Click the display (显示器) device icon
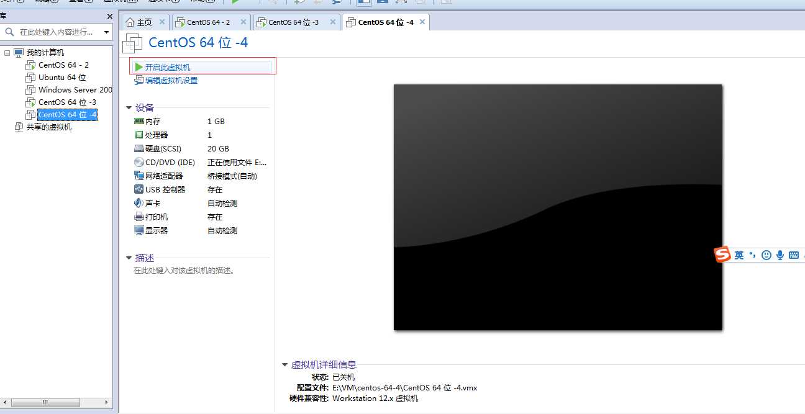Image resolution: width=805 pixels, height=414 pixels. coord(139,230)
